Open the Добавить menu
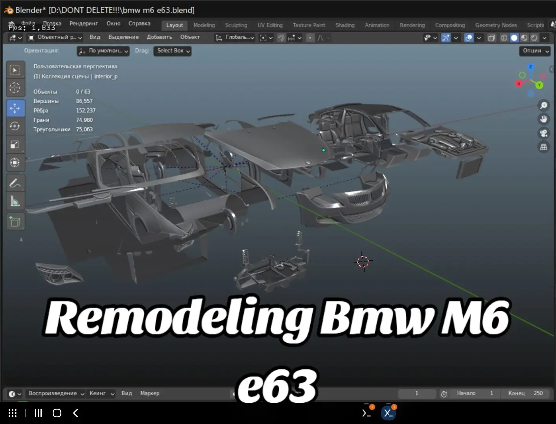 pos(159,37)
